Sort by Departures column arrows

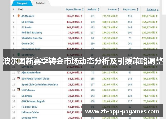coord(138,9)
